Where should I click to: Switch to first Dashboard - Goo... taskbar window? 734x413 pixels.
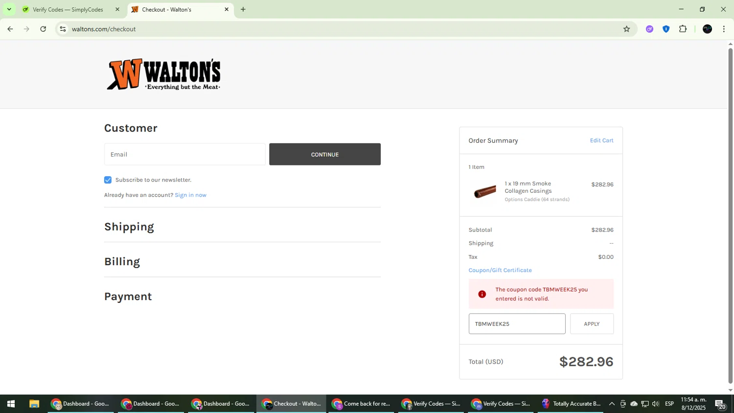tap(80, 404)
